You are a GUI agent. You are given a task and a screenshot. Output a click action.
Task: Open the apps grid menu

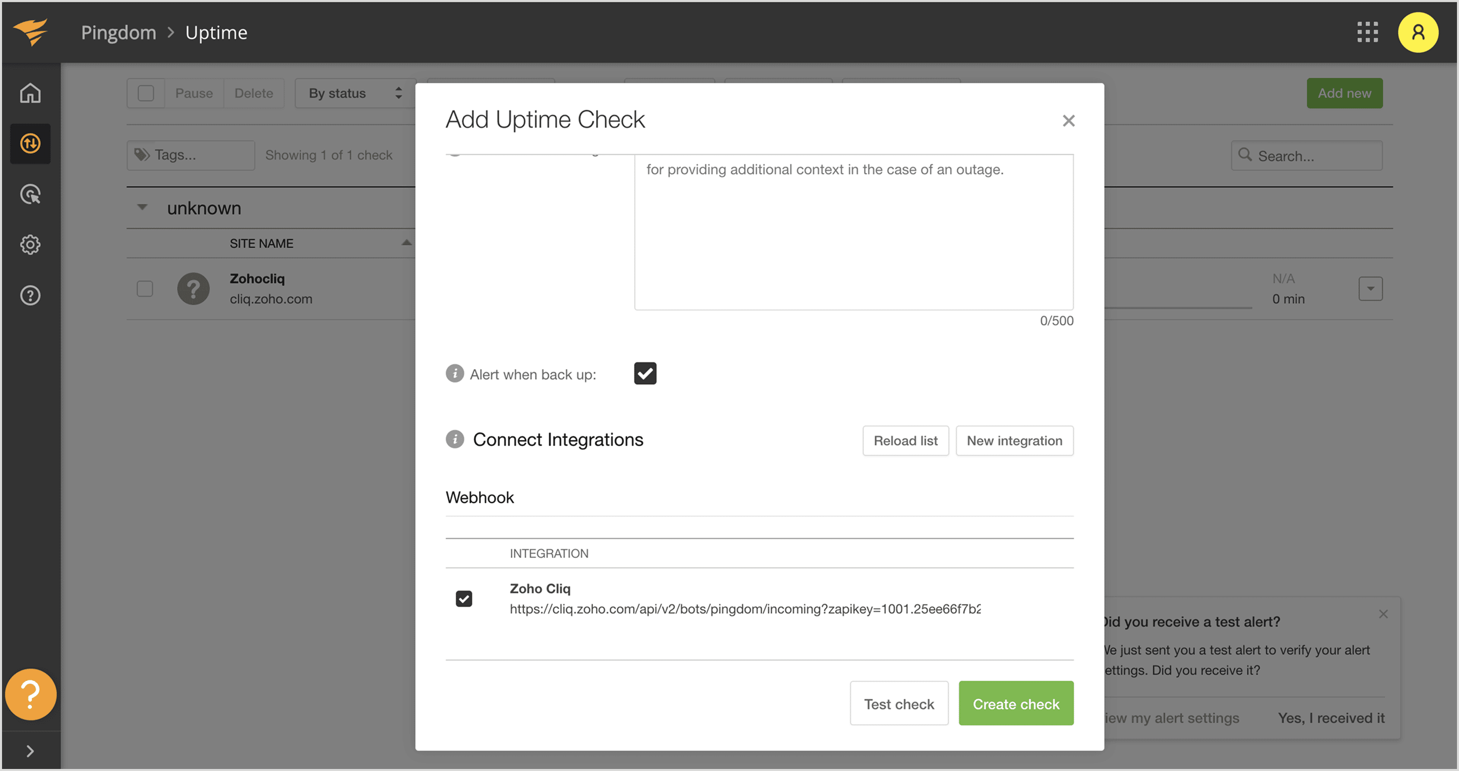1367,32
